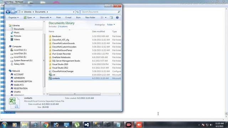Click the volume speaker tray icon

[x=211, y=125]
